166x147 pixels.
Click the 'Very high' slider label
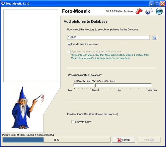tap(152, 90)
